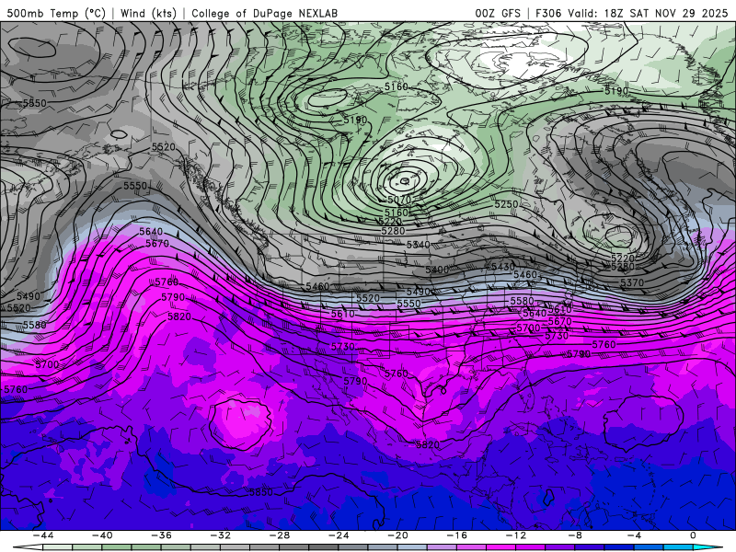The height and width of the screenshot is (552, 736).
Task: Click the -28 color scale value
Action: pyautogui.click(x=280, y=535)
